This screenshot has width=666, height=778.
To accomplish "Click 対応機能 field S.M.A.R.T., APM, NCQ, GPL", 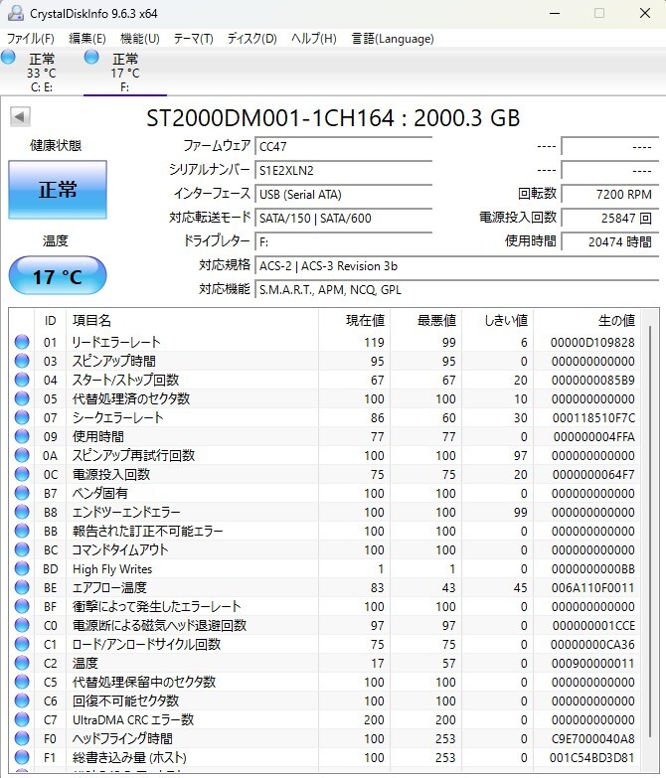I will click(x=456, y=289).
